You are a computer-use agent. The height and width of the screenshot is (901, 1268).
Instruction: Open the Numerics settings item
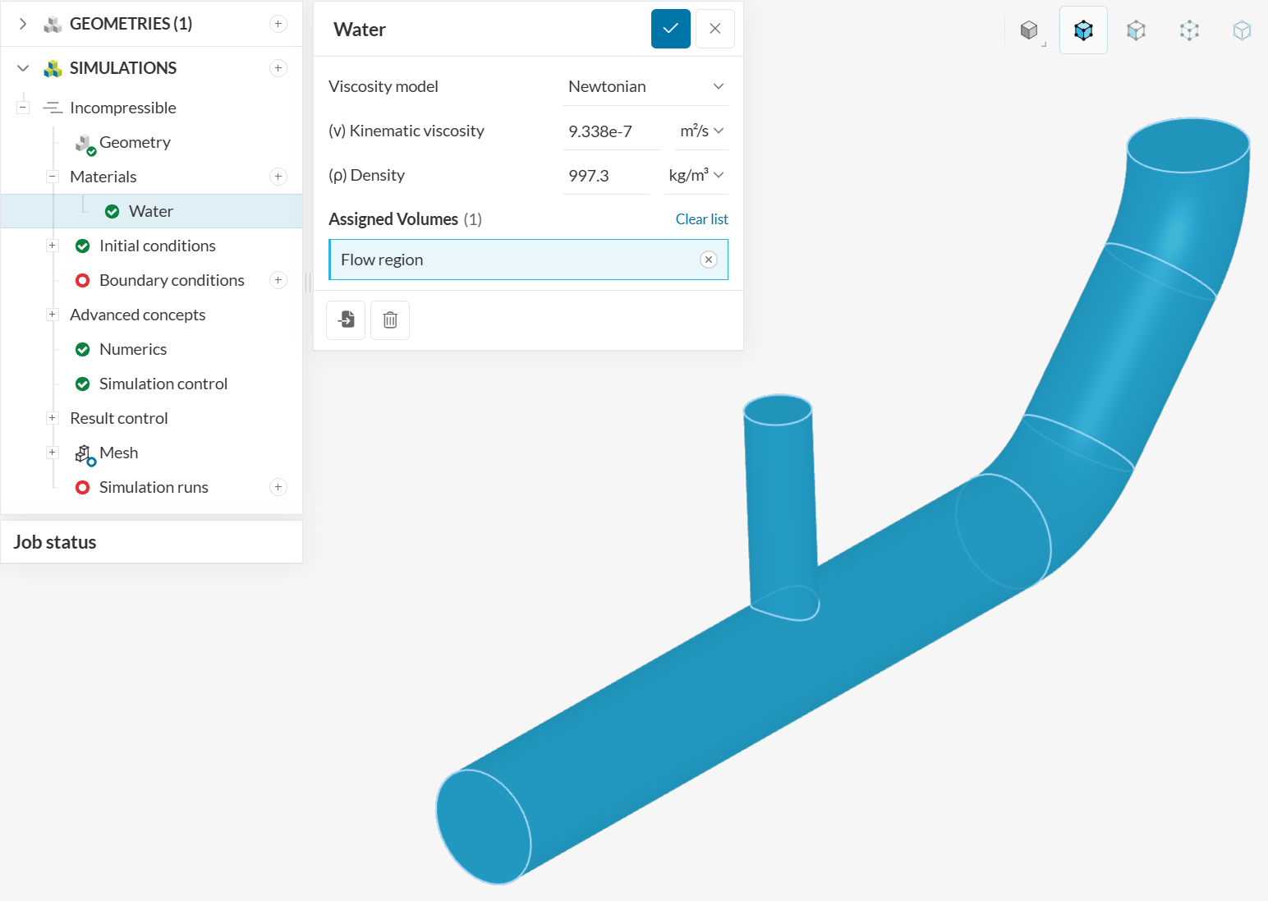[x=133, y=349]
